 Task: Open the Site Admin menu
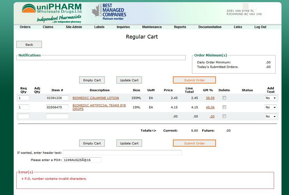[x=74, y=27]
